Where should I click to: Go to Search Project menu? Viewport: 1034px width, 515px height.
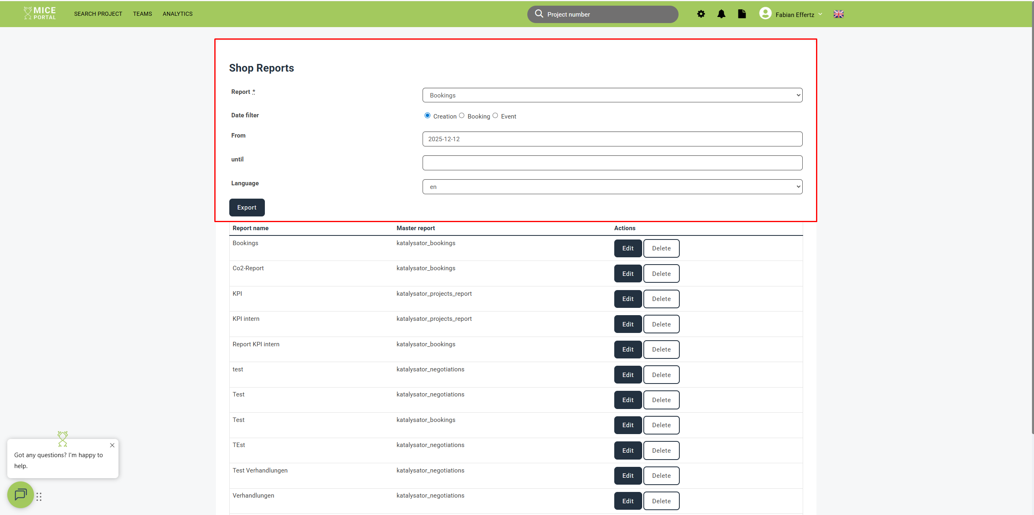coord(98,14)
